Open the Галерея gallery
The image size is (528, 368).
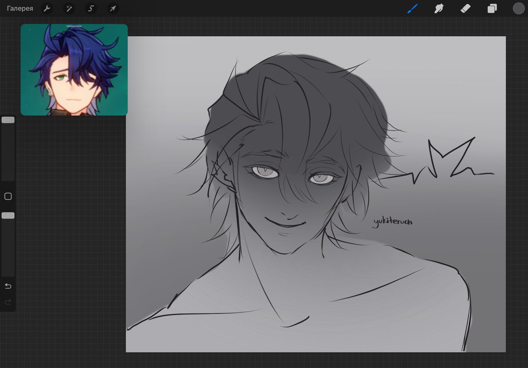pos(20,8)
